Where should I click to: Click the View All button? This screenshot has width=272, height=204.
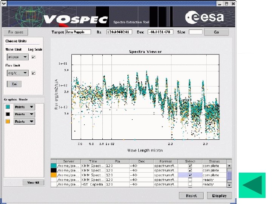pos(33,182)
